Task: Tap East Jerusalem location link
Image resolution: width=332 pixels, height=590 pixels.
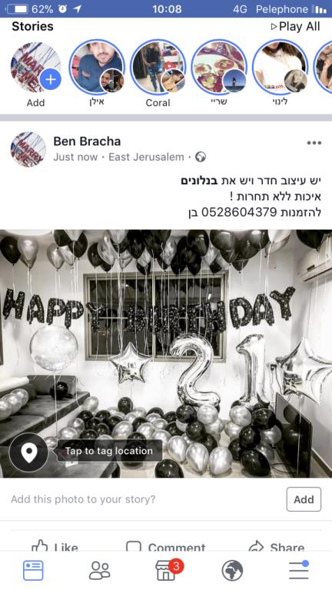Action: point(147,157)
